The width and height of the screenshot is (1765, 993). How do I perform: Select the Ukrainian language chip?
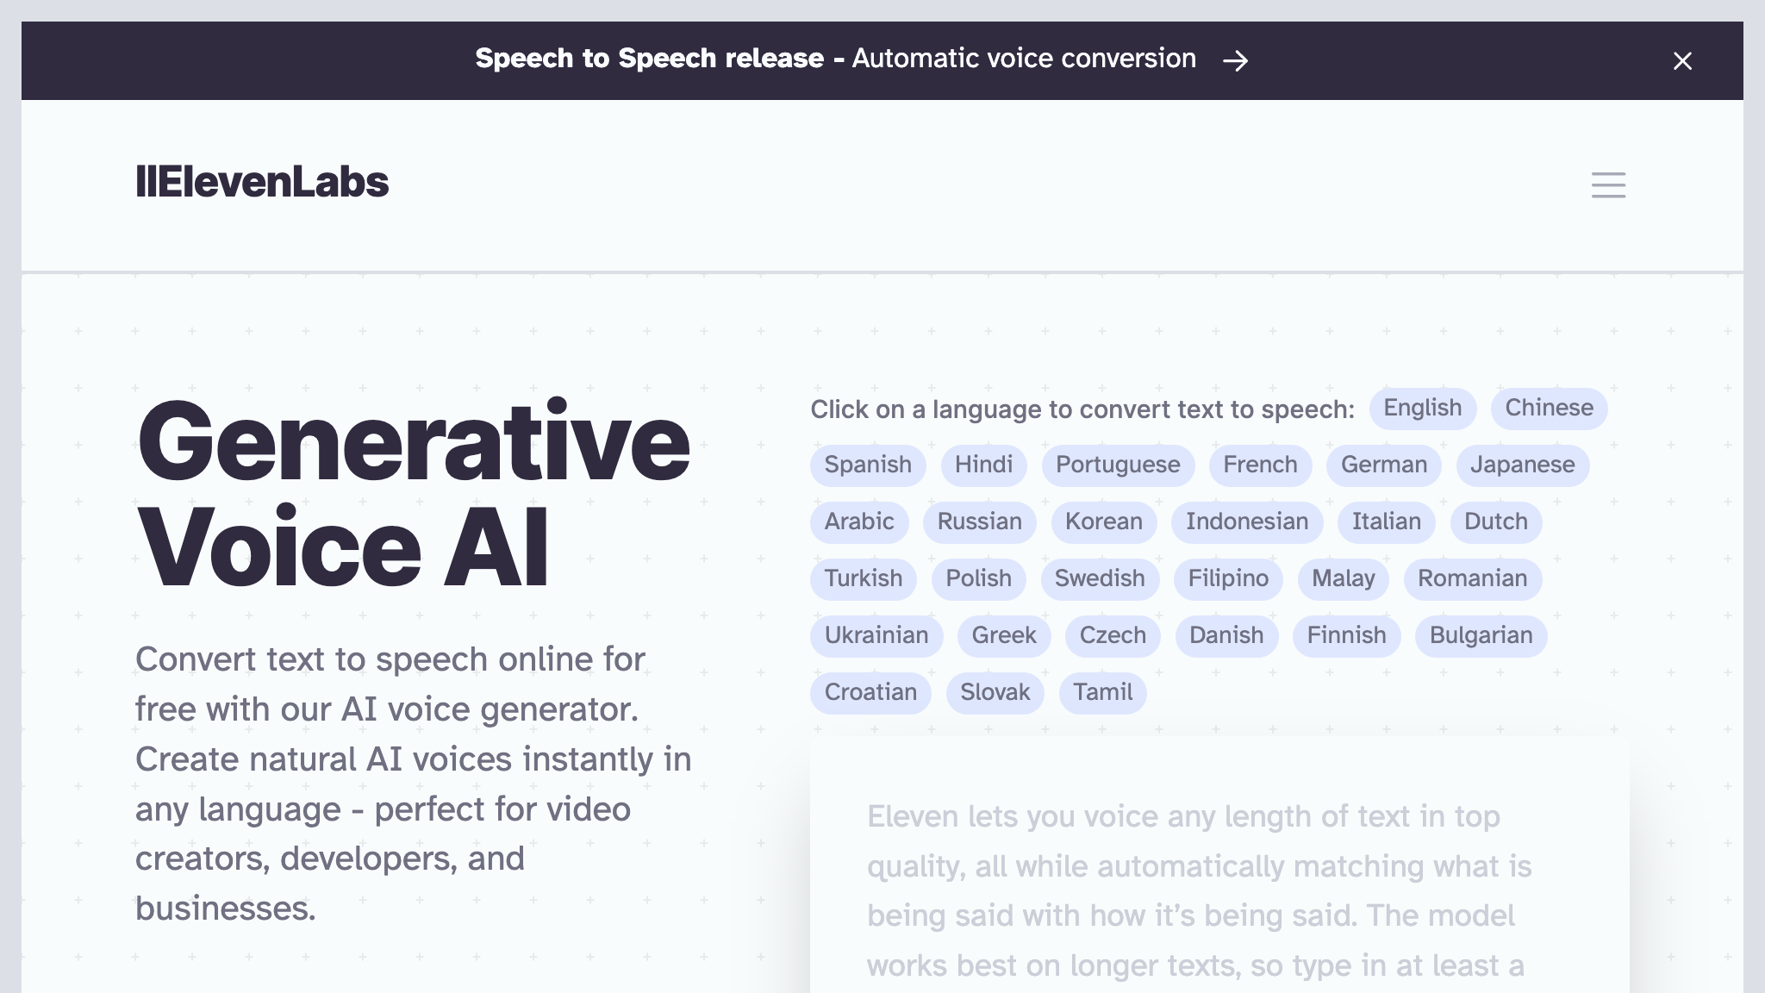[x=876, y=635]
